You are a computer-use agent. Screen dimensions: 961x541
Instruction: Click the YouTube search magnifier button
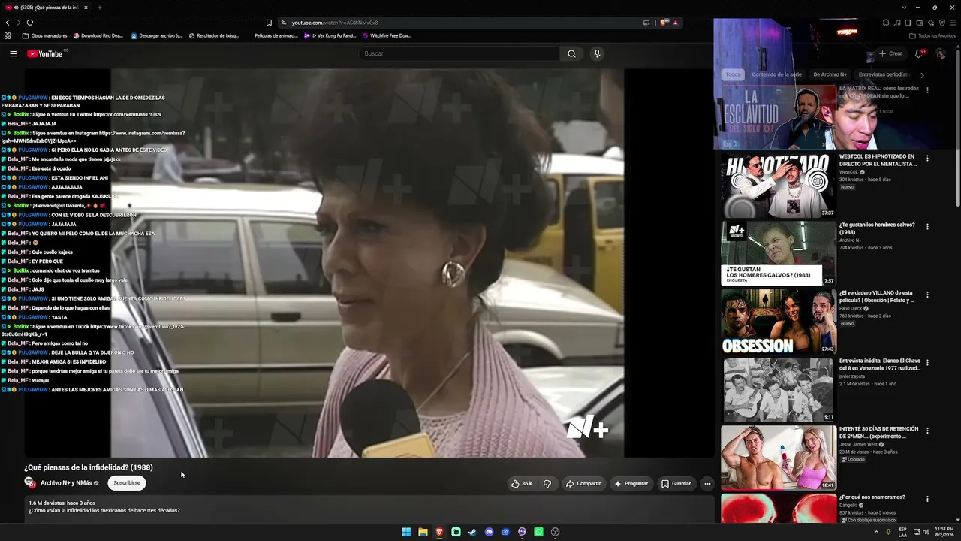pos(571,53)
